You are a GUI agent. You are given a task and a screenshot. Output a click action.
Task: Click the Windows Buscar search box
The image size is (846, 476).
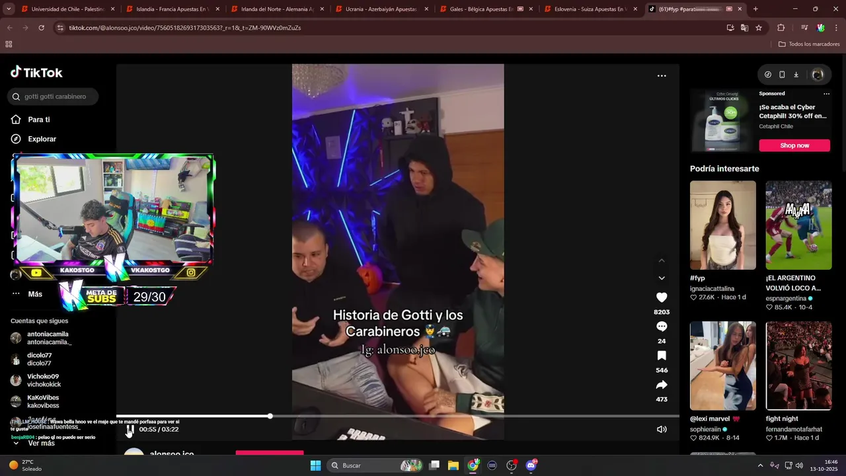click(x=375, y=465)
